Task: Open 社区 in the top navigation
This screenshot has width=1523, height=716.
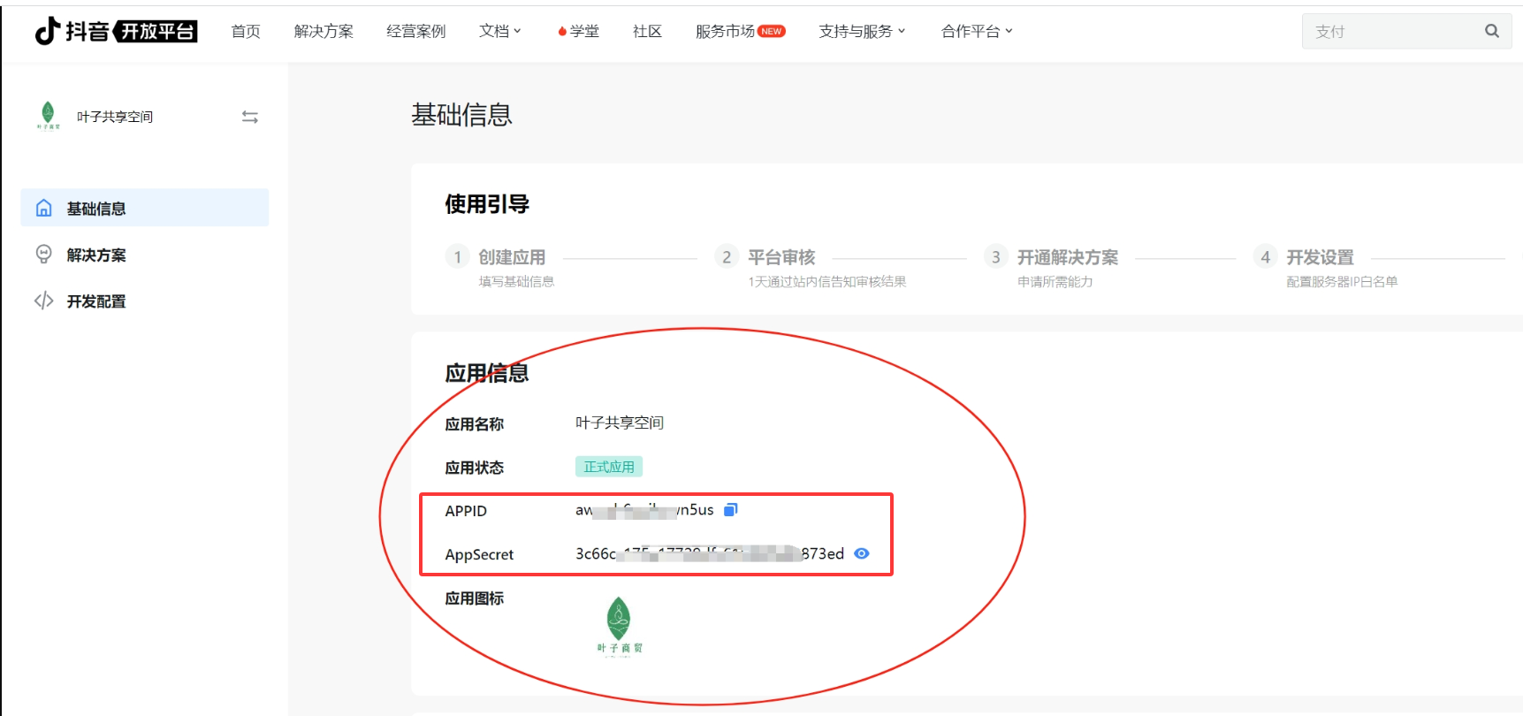Action: (647, 31)
